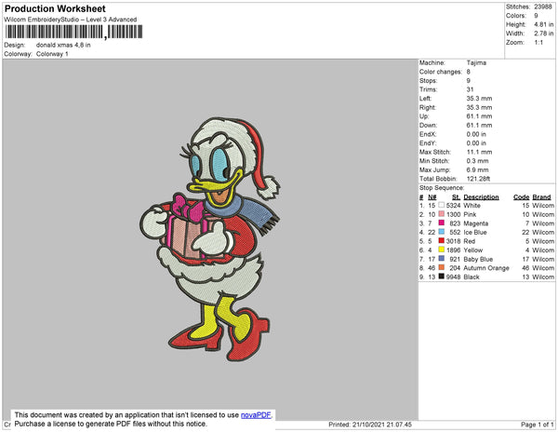Click the Machine value 'Tajima'
The width and height of the screenshot is (558, 432).
pyautogui.click(x=476, y=62)
